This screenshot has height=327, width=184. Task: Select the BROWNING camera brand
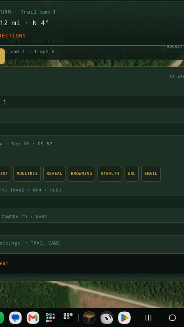pos(81,174)
